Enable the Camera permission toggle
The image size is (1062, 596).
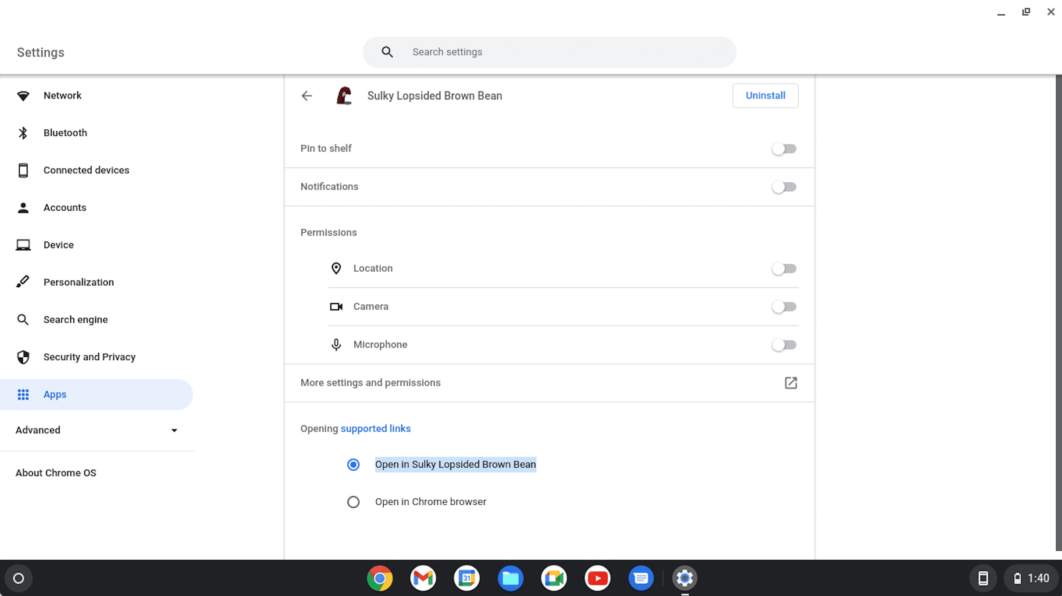(x=784, y=306)
